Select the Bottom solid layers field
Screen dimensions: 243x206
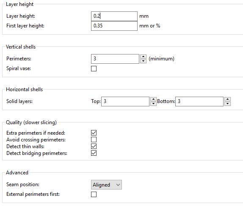click(x=199, y=102)
